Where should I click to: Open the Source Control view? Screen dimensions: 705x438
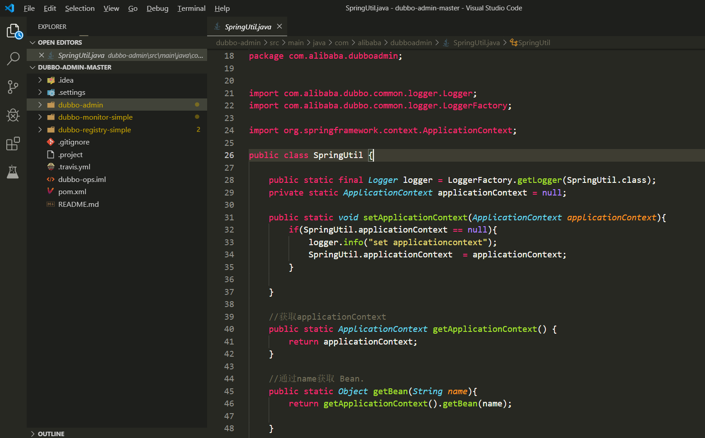(13, 87)
